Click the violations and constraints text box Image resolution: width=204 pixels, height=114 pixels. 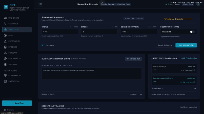[x=92, y=73]
